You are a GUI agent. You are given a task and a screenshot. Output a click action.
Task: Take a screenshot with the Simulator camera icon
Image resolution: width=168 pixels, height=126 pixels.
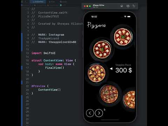(x=128, y=6)
